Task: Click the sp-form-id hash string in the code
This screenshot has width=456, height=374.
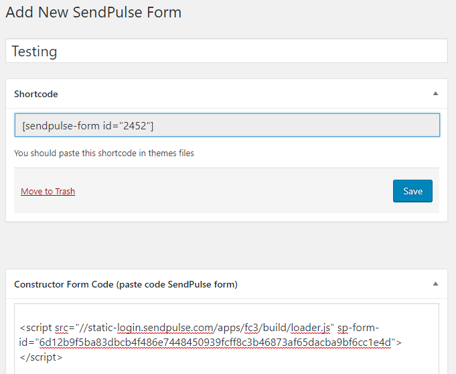Action: (x=215, y=342)
